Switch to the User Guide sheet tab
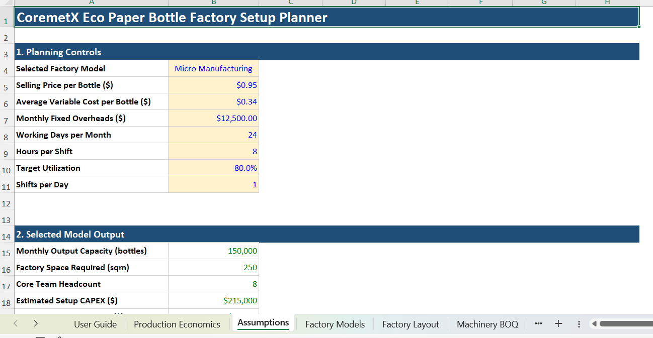The width and height of the screenshot is (653, 338). tap(95, 324)
